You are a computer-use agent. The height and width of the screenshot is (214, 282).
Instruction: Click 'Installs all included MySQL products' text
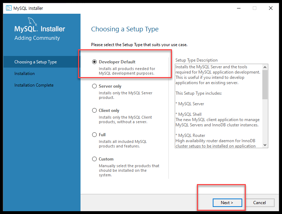point(123,144)
